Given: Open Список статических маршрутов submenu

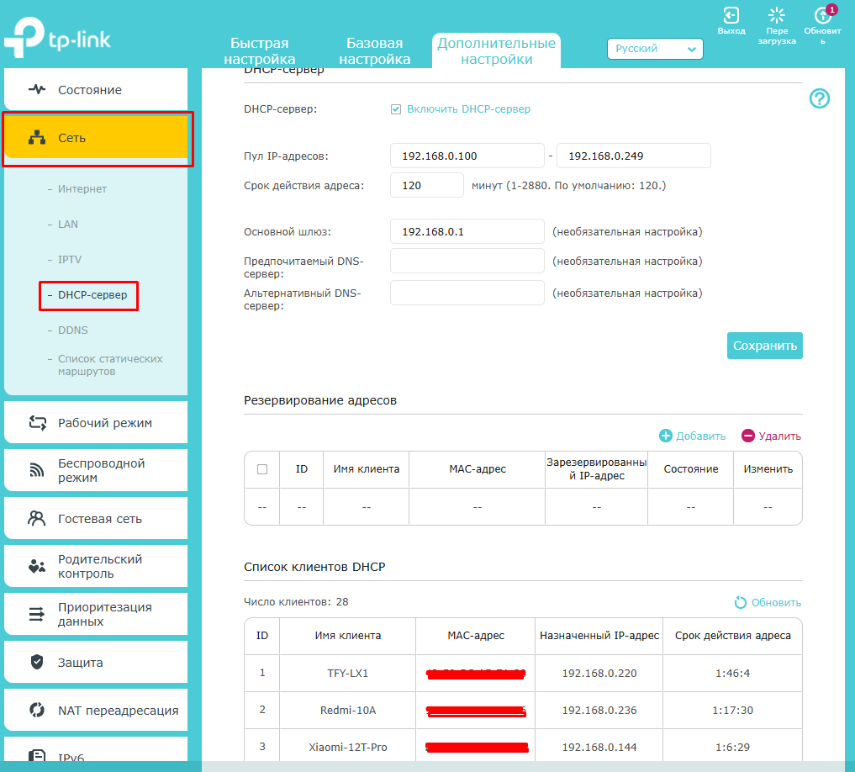Looking at the screenshot, I should point(110,365).
